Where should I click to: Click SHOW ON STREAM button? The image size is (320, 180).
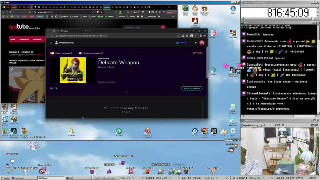[192, 88]
